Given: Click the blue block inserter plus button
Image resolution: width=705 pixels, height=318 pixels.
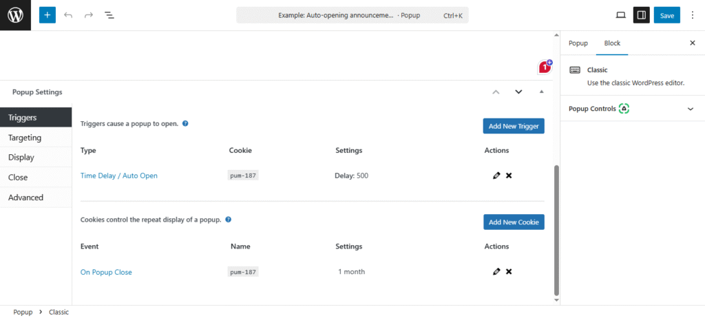Looking at the screenshot, I should click(x=47, y=15).
